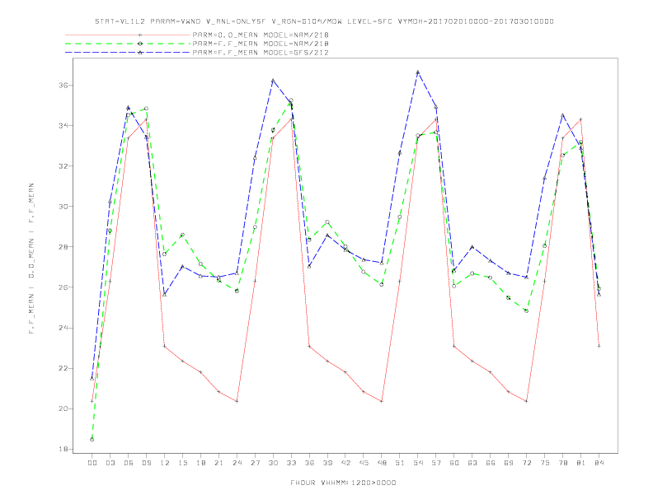653x504 pixels.
Task: Click the red O.O_MEAN plus marker at hour 72
Action: click(x=526, y=401)
